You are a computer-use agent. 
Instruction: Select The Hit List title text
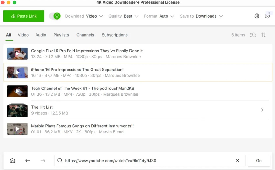pos(42,107)
